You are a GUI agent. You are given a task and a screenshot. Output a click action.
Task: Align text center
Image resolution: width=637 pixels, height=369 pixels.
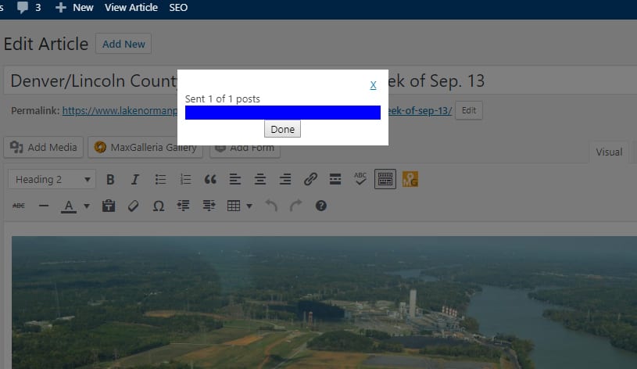260,179
